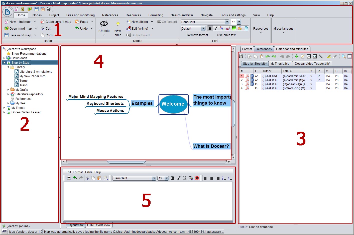
Task: Click the lock icon in quick access bar
Action: [23, 9]
